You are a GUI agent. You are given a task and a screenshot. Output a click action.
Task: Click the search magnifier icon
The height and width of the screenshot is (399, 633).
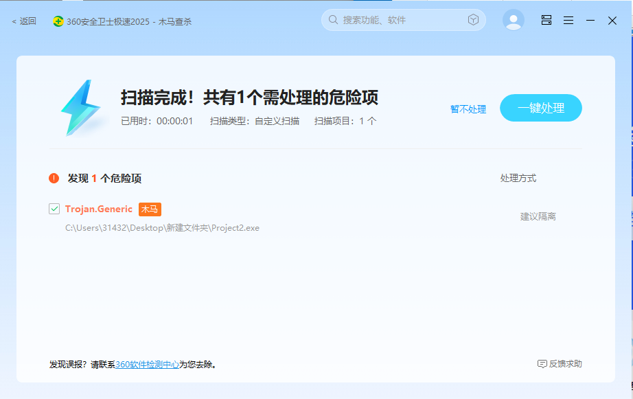(x=333, y=20)
